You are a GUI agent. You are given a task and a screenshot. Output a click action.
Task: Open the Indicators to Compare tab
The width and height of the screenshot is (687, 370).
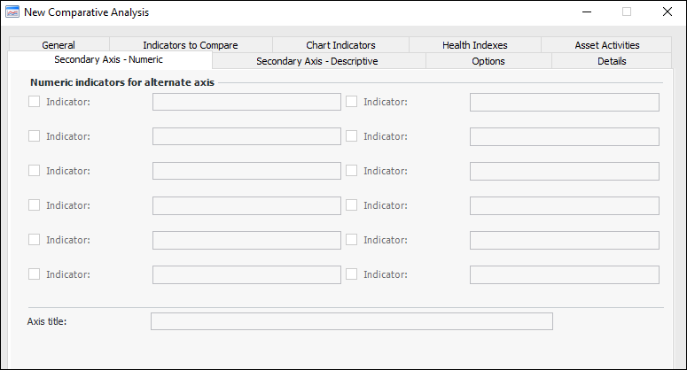point(190,45)
